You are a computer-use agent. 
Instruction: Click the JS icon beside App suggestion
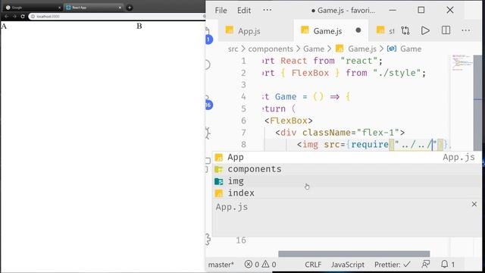(219, 158)
